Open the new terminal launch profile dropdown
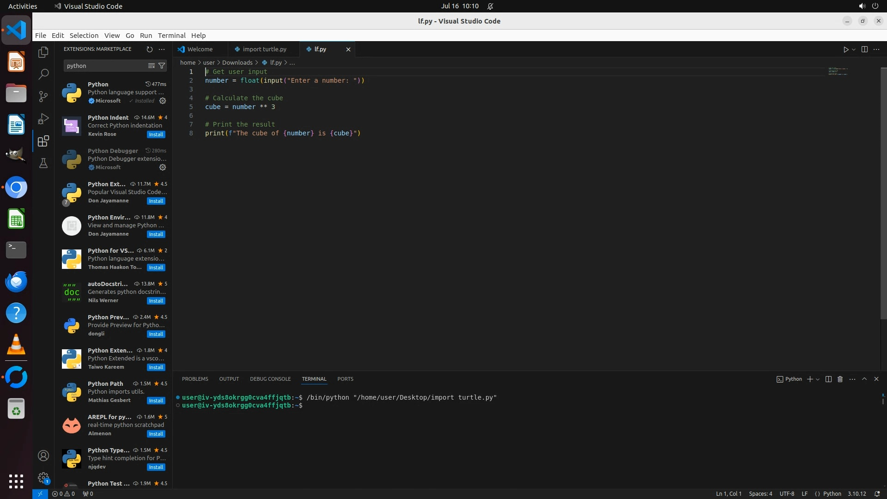The image size is (887, 499). (x=818, y=379)
